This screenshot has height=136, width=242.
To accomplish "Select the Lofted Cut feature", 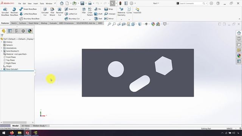I will pyautogui.click(x=71, y=14).
